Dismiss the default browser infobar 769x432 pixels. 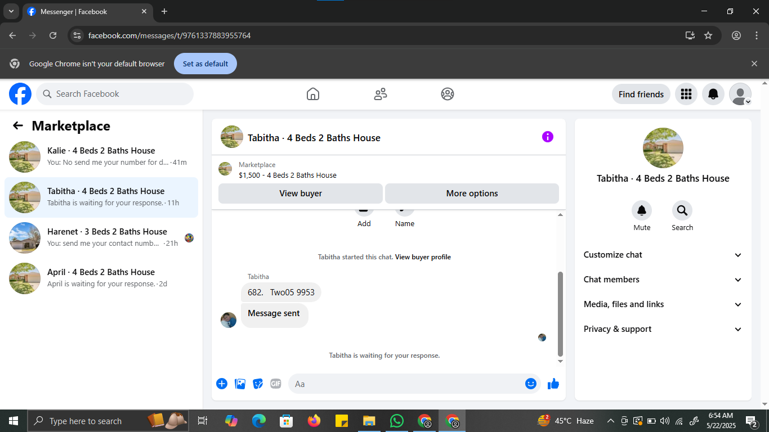(754, 64)
